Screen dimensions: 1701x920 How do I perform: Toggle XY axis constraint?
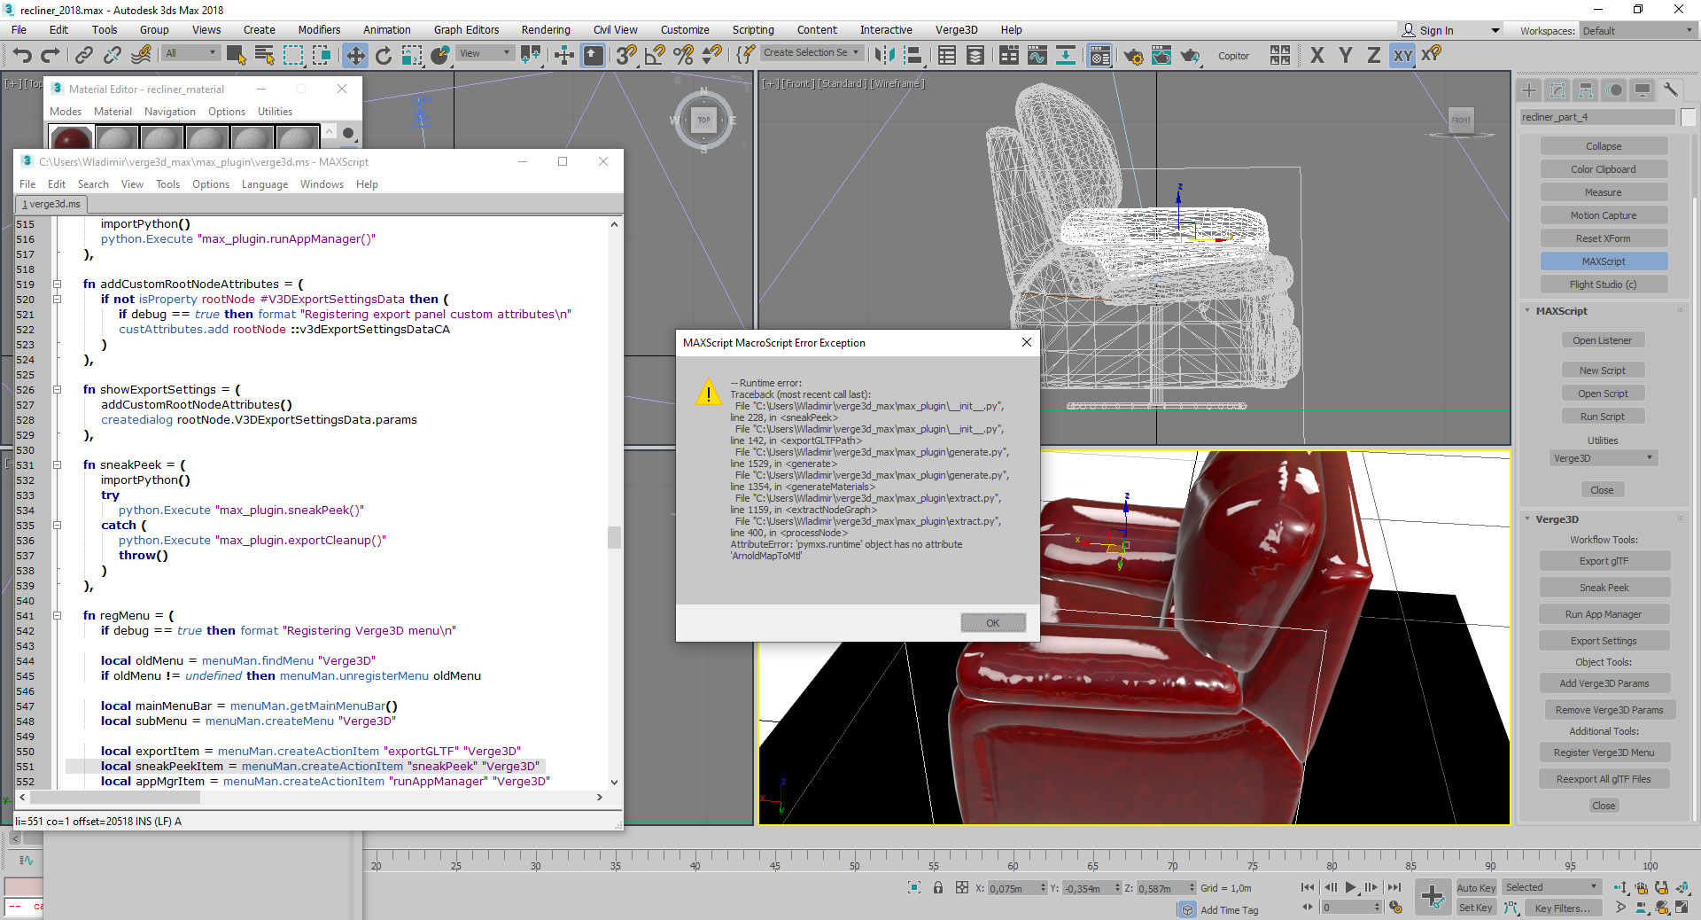tap(1402, 55)
